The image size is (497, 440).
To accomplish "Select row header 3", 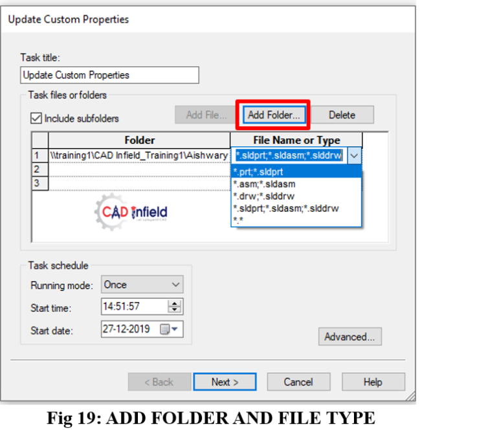I will tap(40, 183).
